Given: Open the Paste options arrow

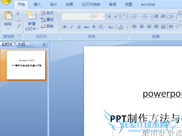Looking at the screenshot, I should point(8,29).
